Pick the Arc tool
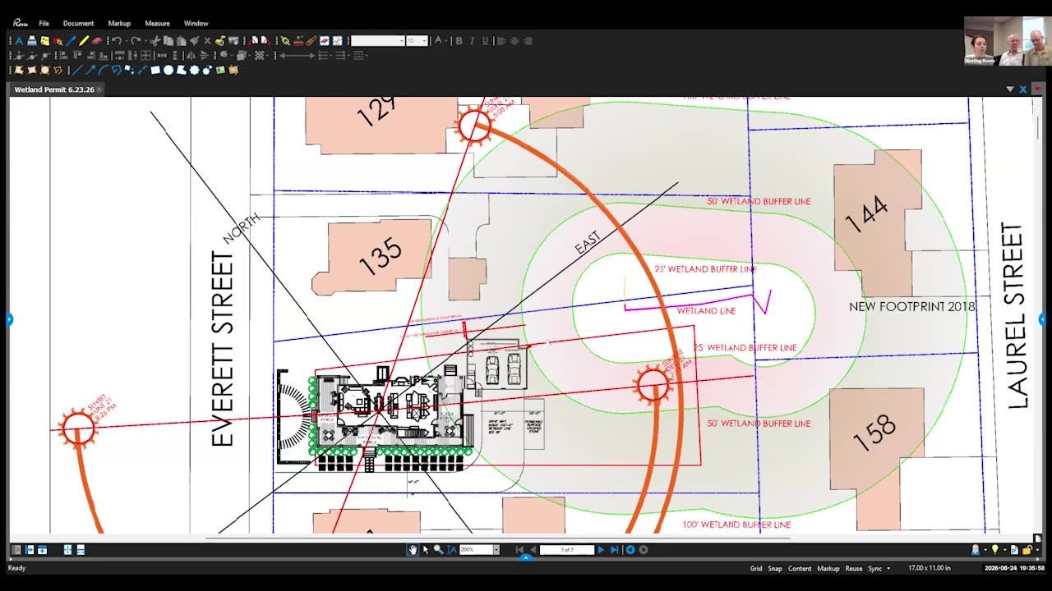The height and width of the screenshot is (591, 1052). [x=104, y=70]
